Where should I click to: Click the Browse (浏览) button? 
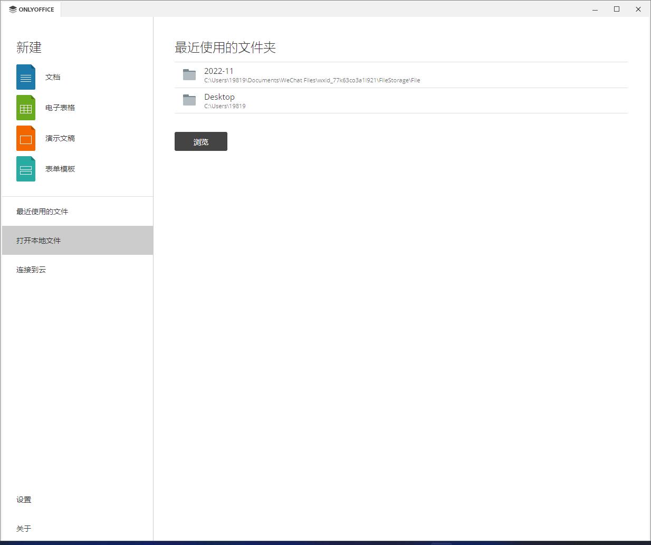(x=200, y=141)
